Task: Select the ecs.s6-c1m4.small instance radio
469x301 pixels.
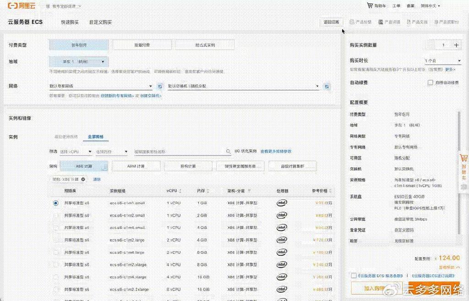Action: (x=55, y=227)
